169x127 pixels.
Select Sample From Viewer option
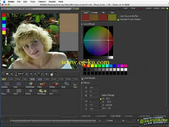118,20
